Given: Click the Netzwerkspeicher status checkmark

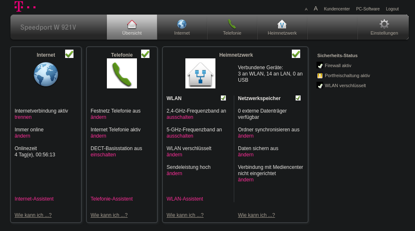Looking at the screenshot, I should tap(298, 98).
